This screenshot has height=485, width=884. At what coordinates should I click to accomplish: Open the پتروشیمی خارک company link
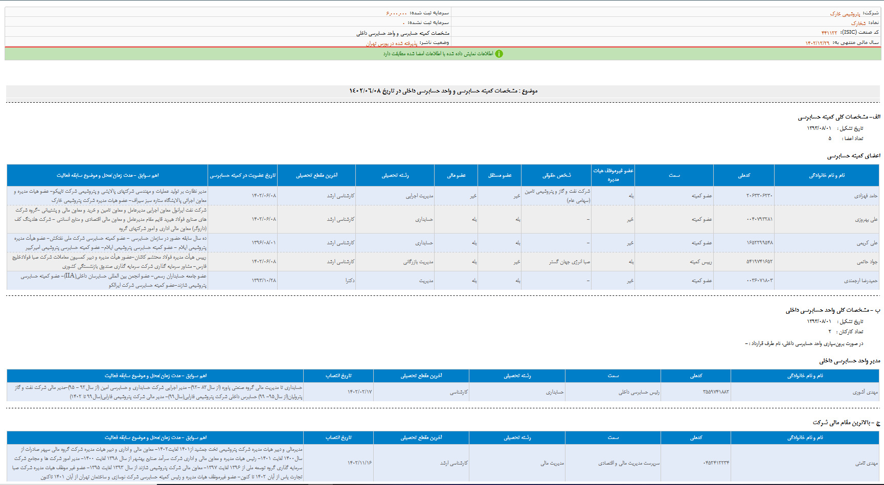pyautogui.click(x=845, y=14)
